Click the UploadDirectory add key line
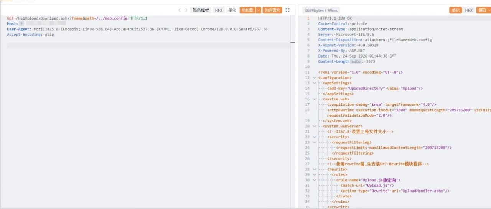 point(375,88)
